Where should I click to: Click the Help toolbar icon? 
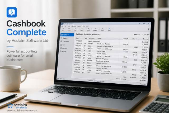[x=109, y=29]
